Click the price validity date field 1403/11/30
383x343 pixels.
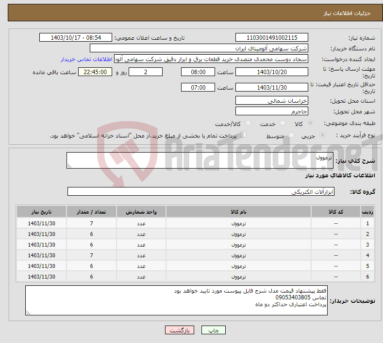pos(272,87)
